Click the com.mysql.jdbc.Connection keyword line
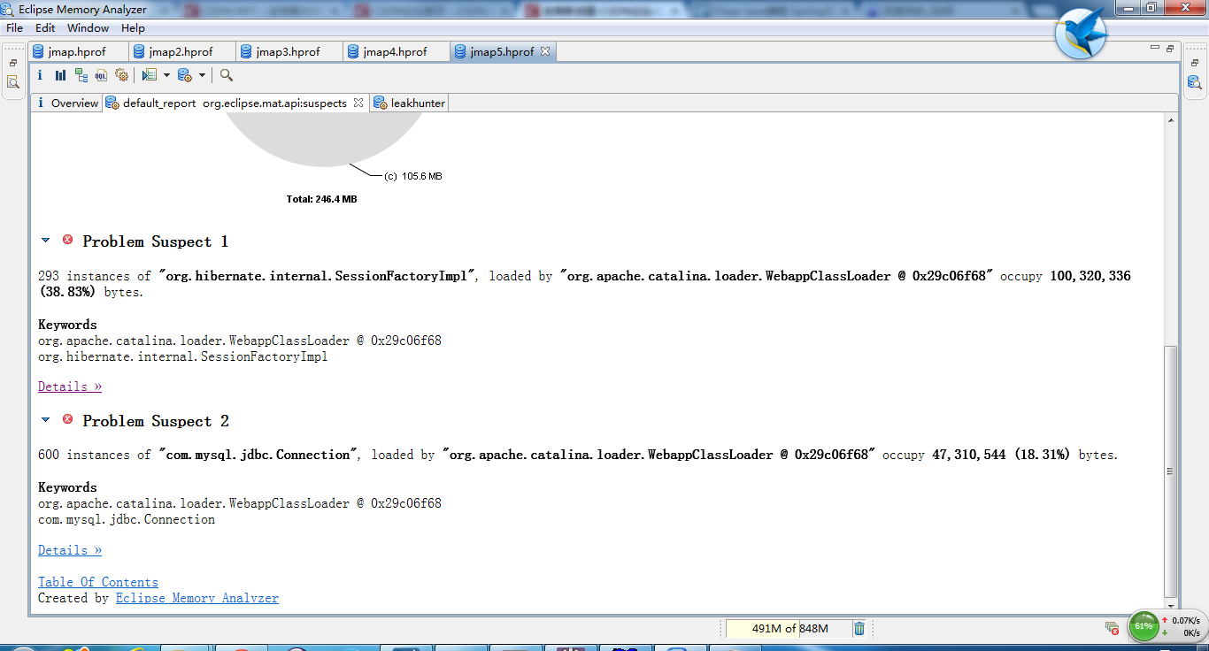Image resolution: width=1209 pixels, height=651 pixels. click(x=127, y=519)
